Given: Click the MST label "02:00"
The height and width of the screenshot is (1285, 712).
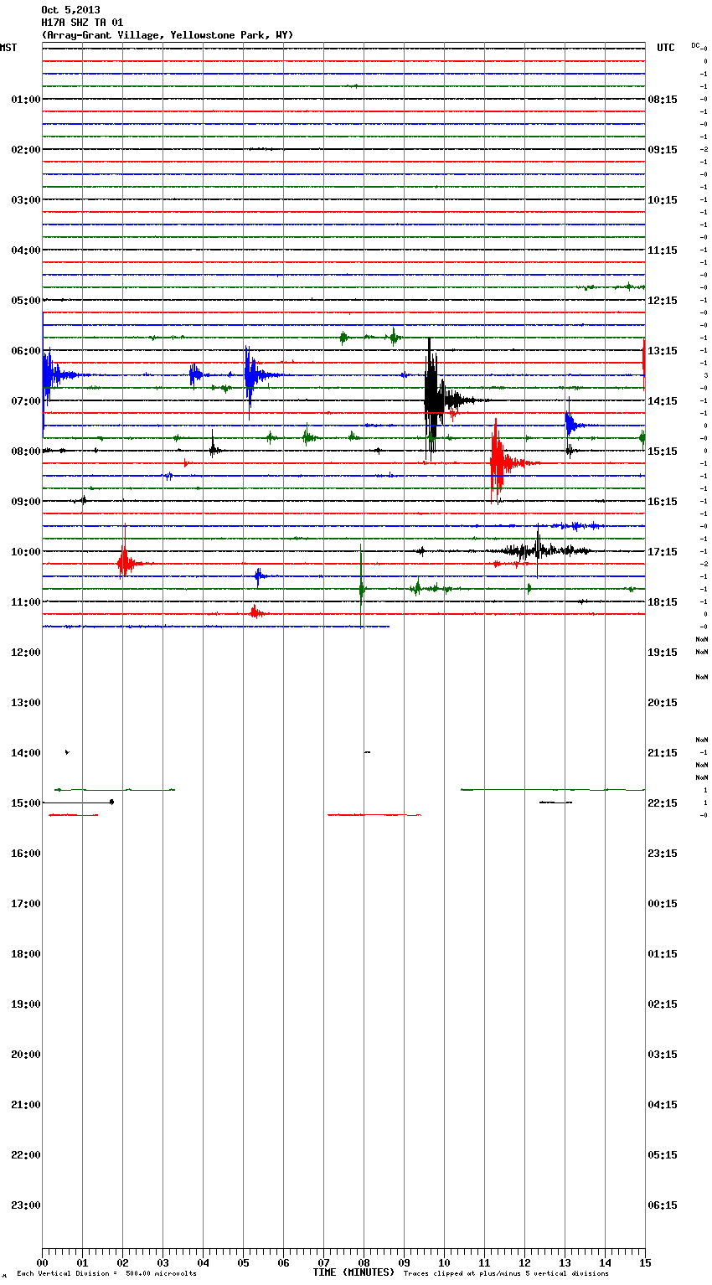Looking at the screenshot, I should [x=26, y=150].
